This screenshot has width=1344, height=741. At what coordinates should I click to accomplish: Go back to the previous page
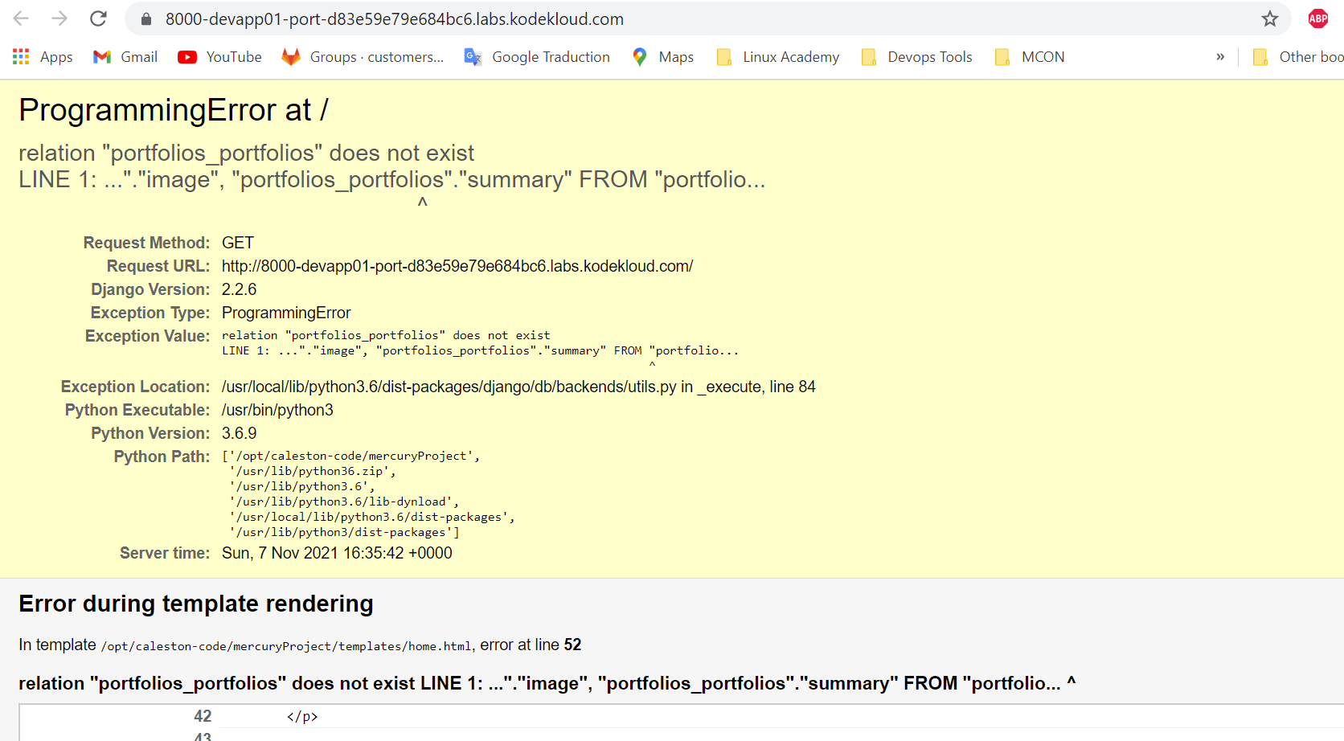[21, 18]
